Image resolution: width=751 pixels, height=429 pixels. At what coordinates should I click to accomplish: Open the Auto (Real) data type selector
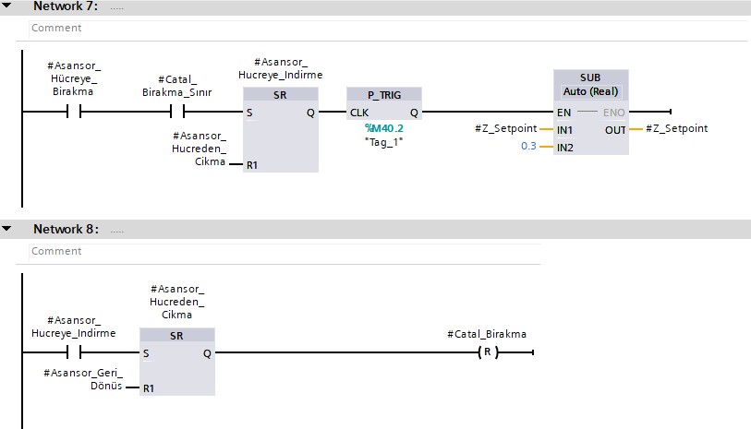pos(591,92)
